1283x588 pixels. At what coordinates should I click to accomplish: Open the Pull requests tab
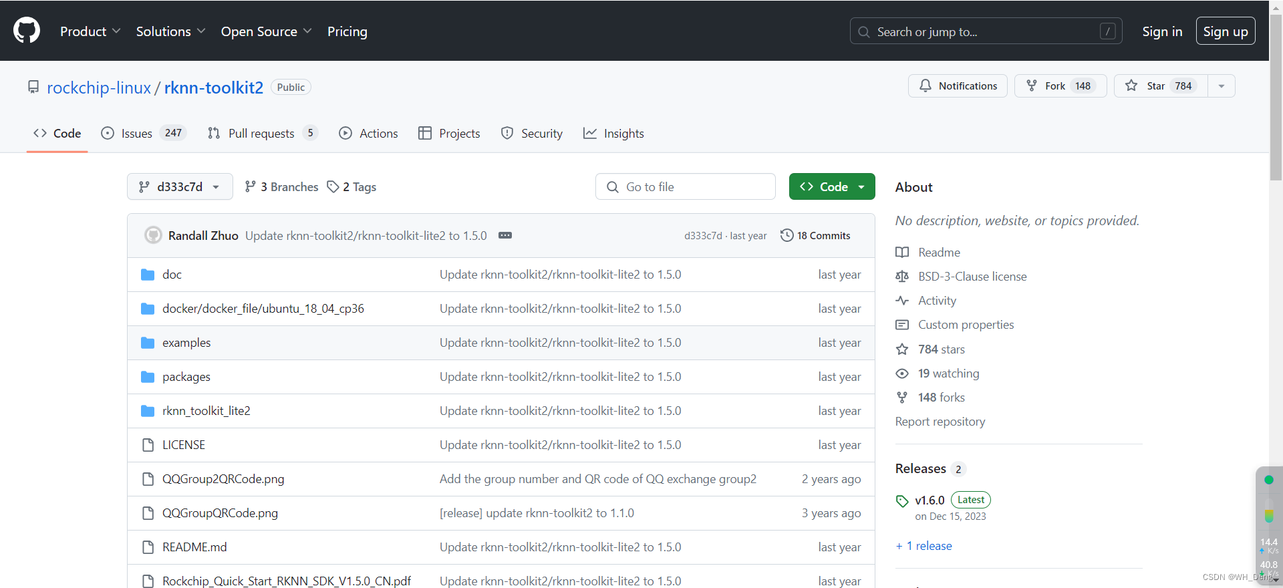click(262, 133)
